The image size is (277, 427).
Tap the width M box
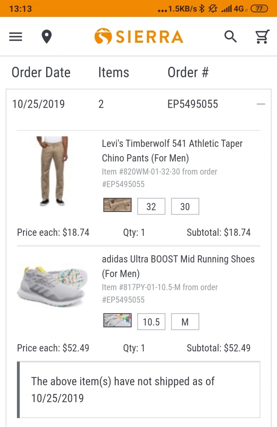coord(185,322)
